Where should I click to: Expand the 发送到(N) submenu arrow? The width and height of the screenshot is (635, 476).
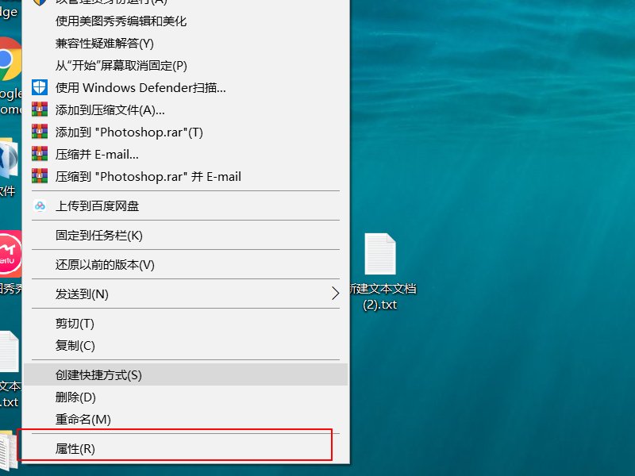click(x=333, y=294)
